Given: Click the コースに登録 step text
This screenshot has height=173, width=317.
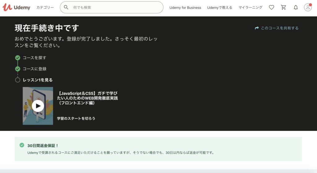Looking at the screenshot, I should (x=35, y=69).
